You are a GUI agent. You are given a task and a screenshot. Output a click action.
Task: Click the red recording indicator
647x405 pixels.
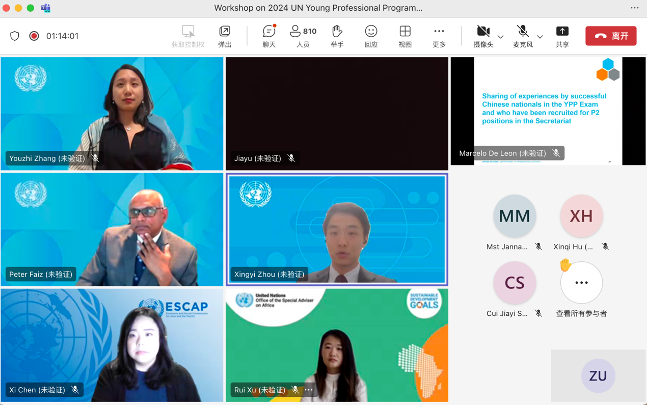(x=34, y=36)
